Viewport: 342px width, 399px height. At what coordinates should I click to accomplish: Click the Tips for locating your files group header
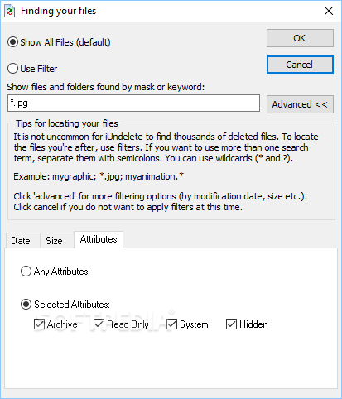pyautogui.click(x=67, y=123)
